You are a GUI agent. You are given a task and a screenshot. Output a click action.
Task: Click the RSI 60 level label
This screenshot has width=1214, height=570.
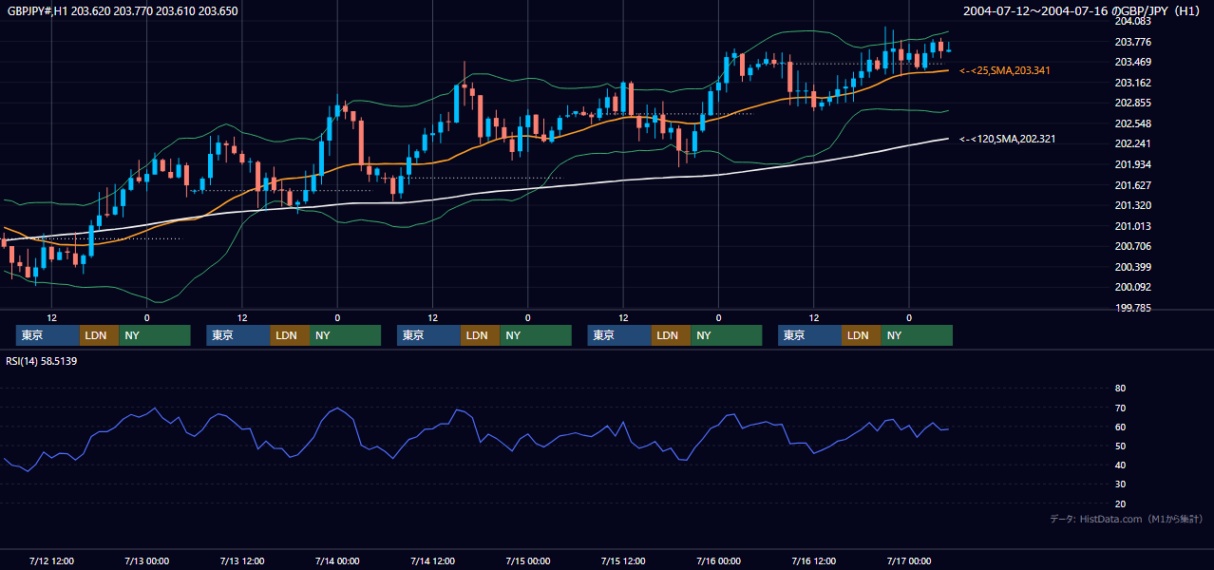click(x=1120, y=427)
